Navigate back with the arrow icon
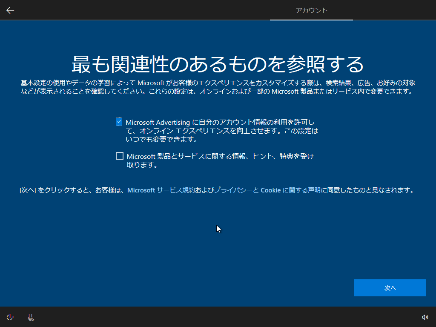The height and width of the screenshot is (327, 436). coord(10,10)
